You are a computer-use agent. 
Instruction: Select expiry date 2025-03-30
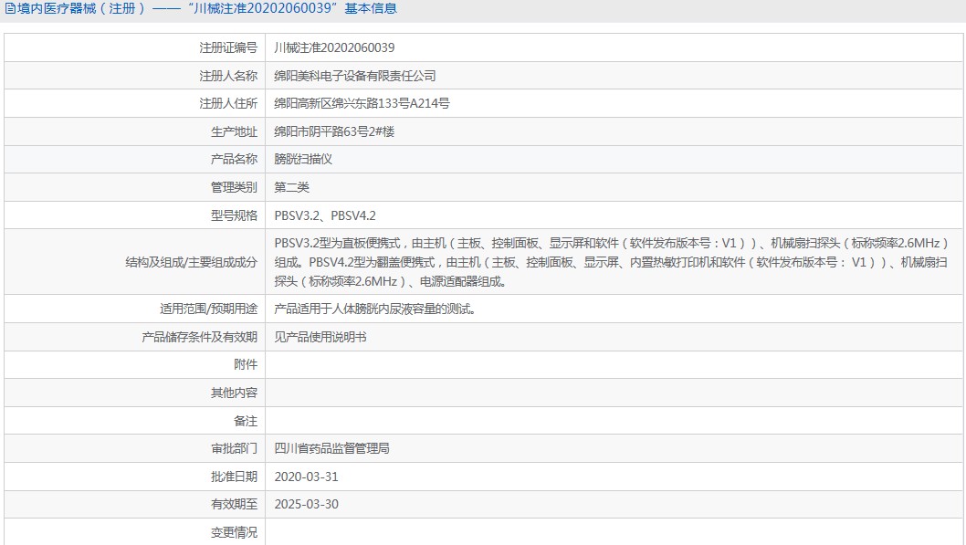pos(306,504)
